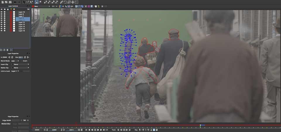281x132 pixels.
Task: Track backward button
Action: point(118,130)
